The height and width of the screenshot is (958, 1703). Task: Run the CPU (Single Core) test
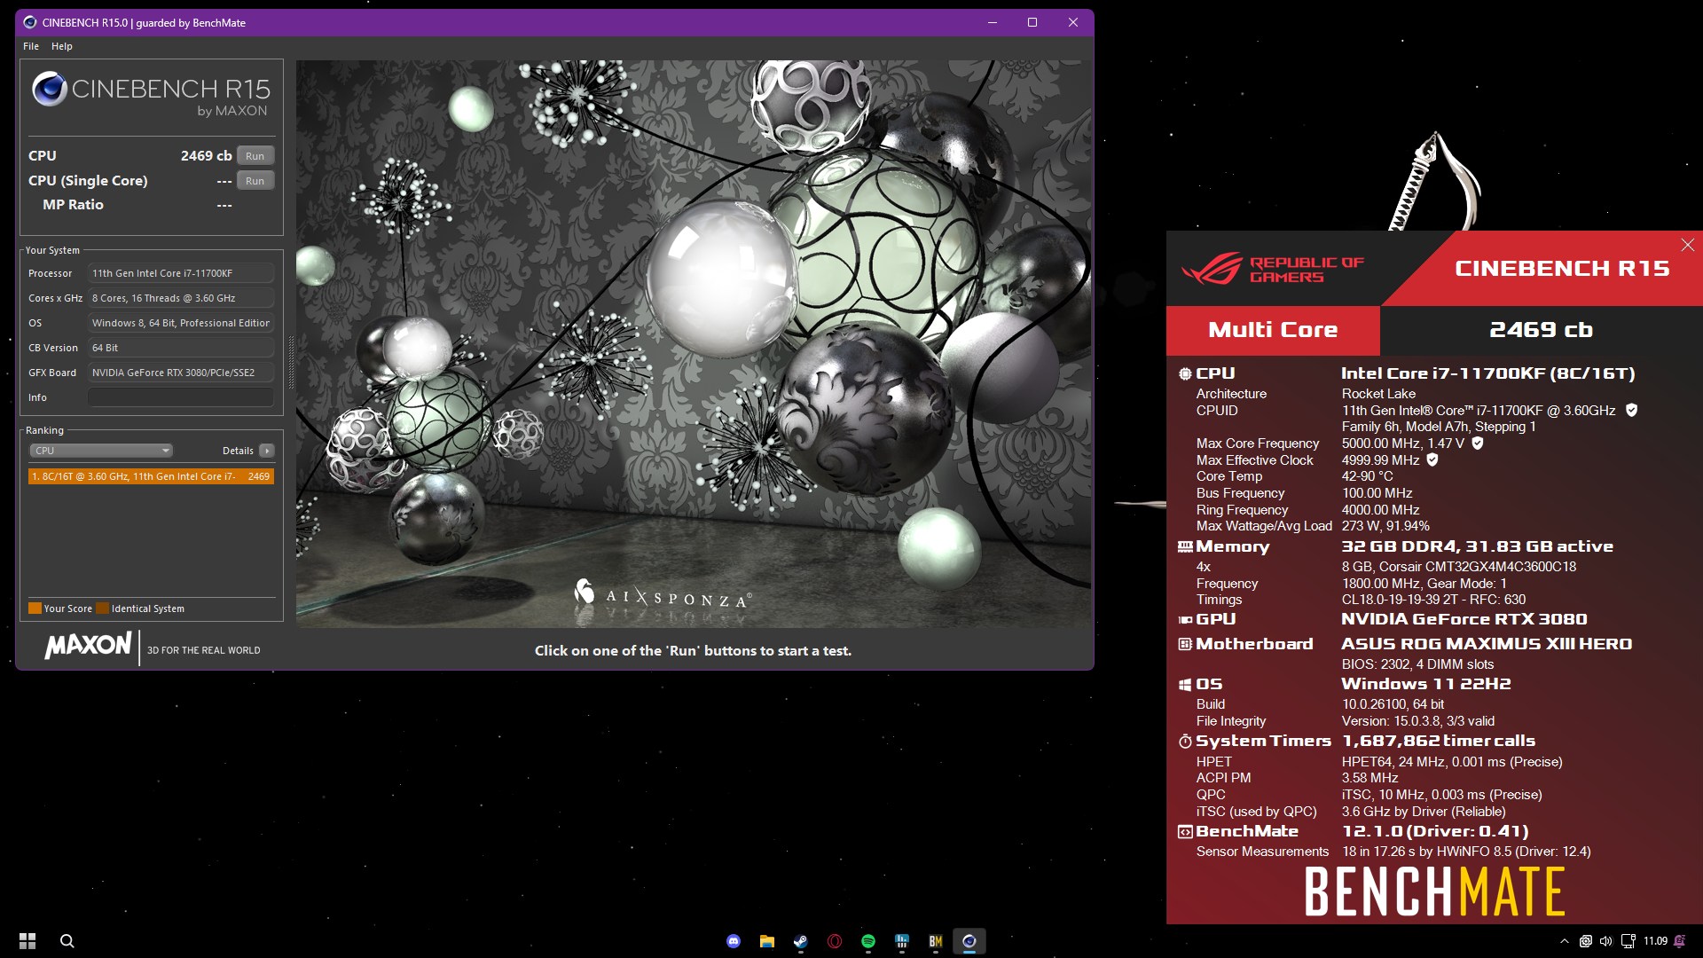[255, 181]
